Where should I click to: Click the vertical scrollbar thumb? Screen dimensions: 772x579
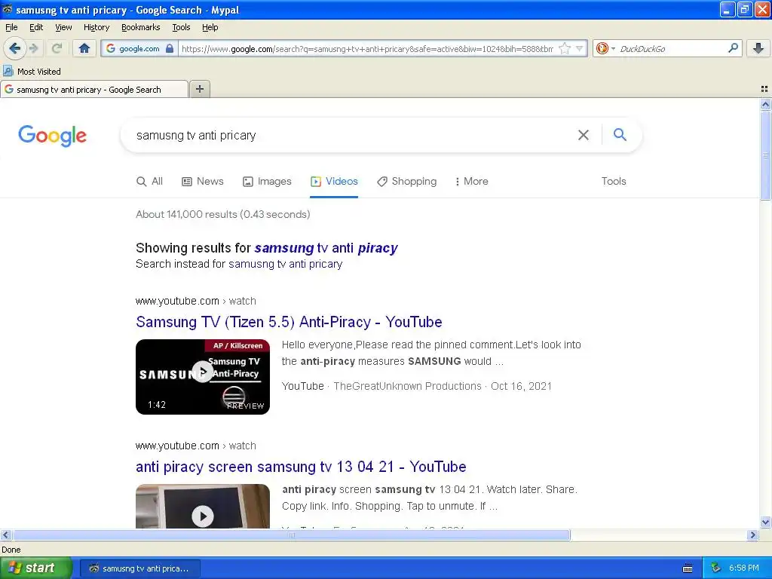[x=765, y=155]
